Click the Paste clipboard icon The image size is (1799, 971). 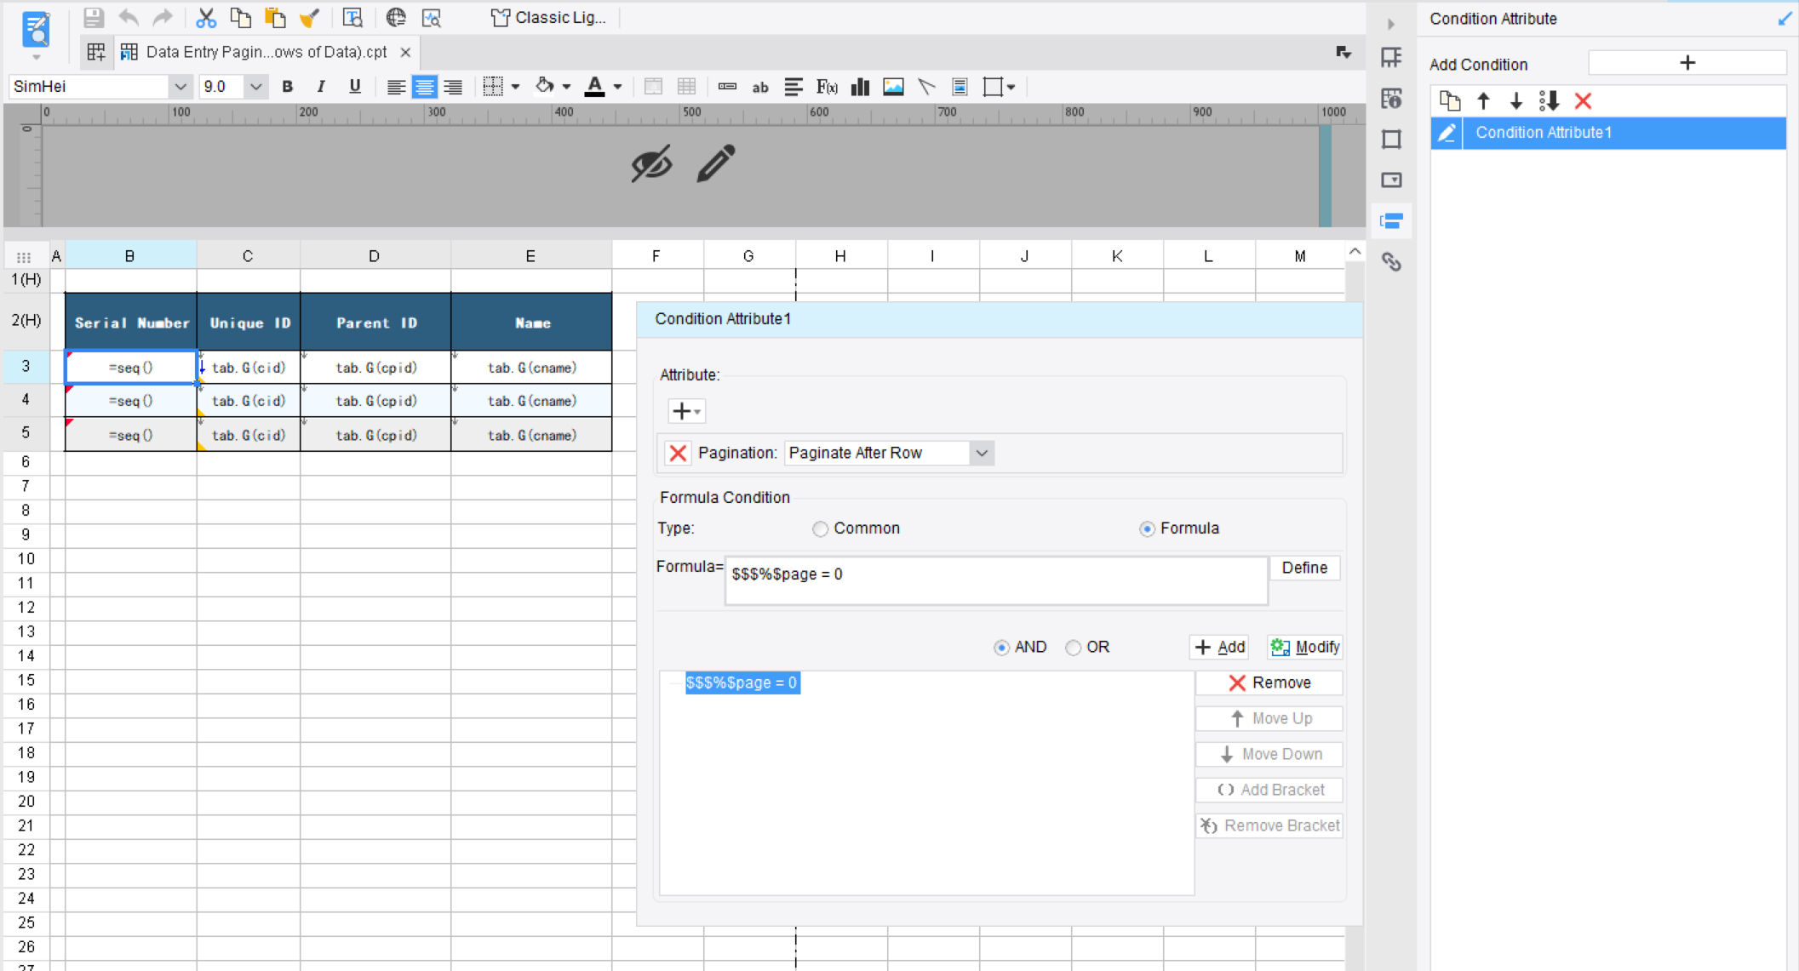(274, 18)
